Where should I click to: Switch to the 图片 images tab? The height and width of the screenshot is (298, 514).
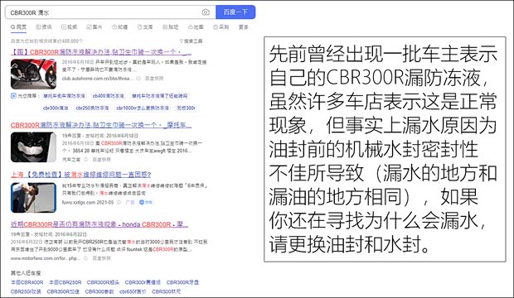pyautogui.click(x=95, y=27)
